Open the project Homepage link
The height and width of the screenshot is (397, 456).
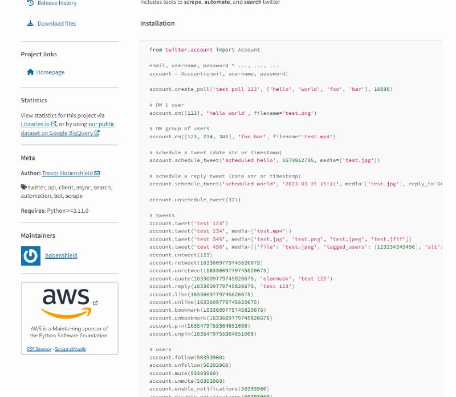(x=50, y=72)
